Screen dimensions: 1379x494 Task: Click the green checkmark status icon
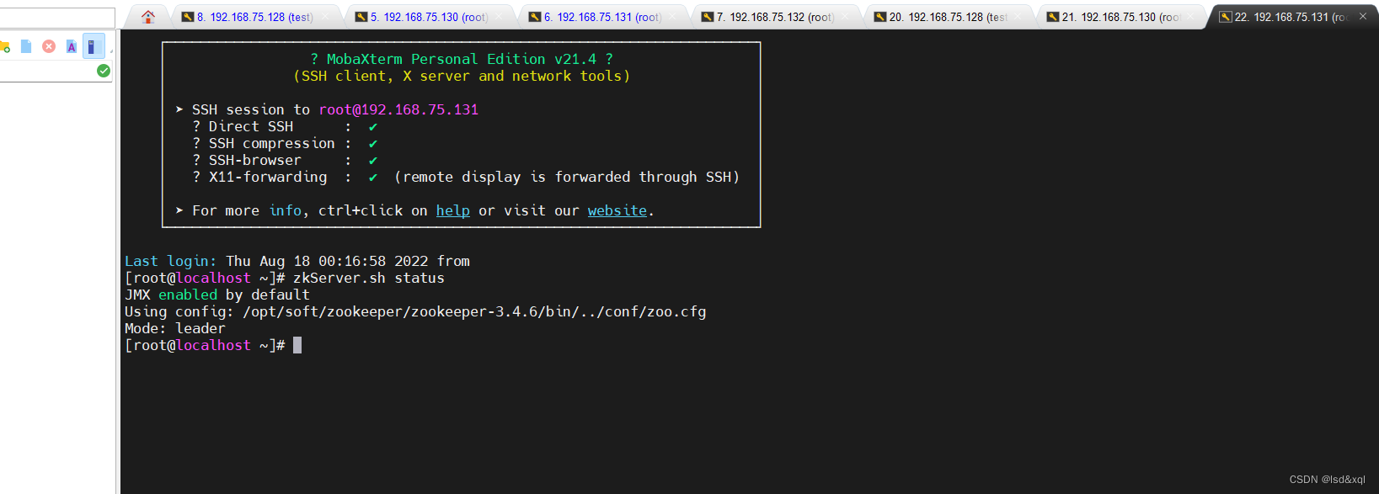pyautogui.click(x=104, y=71)
